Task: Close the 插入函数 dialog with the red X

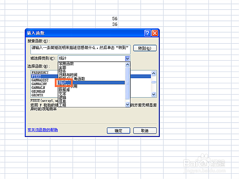Action: pyautogui.click(x=155, y=33)
